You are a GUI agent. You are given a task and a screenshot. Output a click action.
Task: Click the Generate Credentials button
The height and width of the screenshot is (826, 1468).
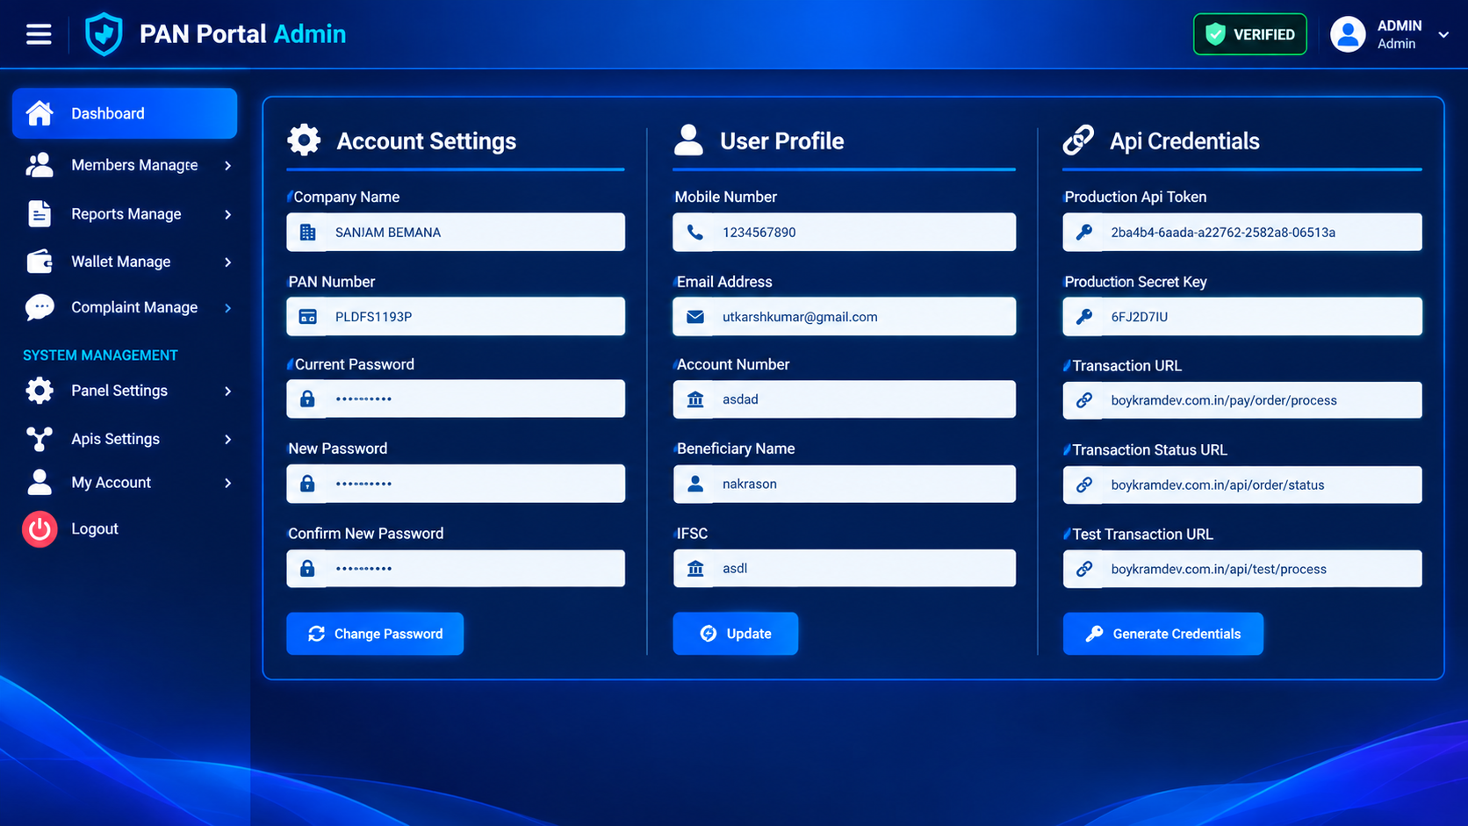coord(1163,634)
